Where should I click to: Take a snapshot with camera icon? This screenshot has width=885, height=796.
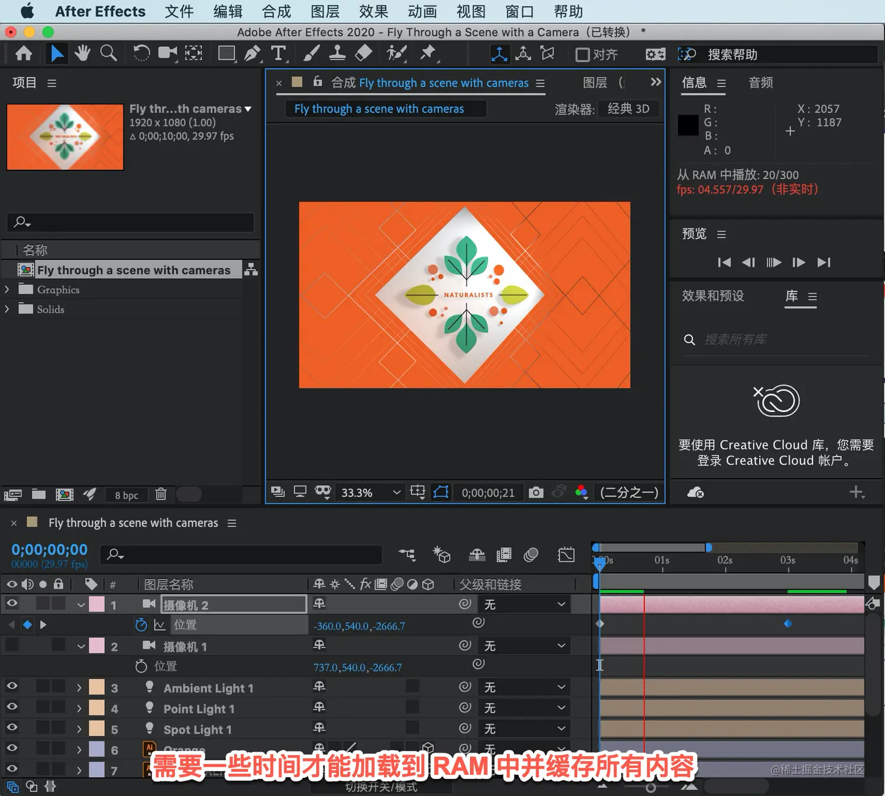[x=536, y=493]
